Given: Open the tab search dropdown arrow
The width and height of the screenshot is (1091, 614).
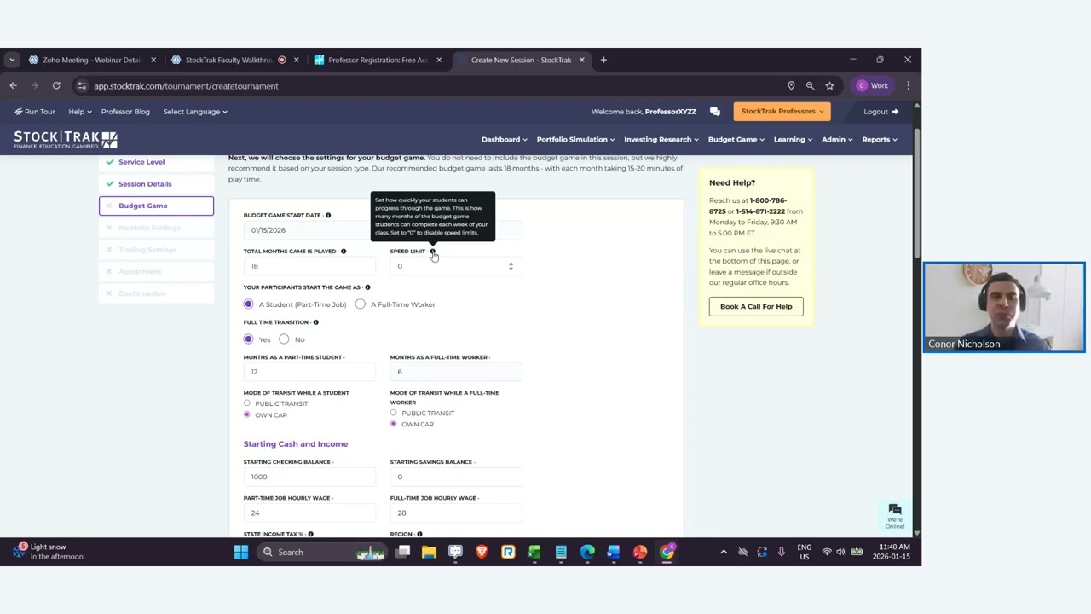Looking at the screenshot, I should 12,60.
